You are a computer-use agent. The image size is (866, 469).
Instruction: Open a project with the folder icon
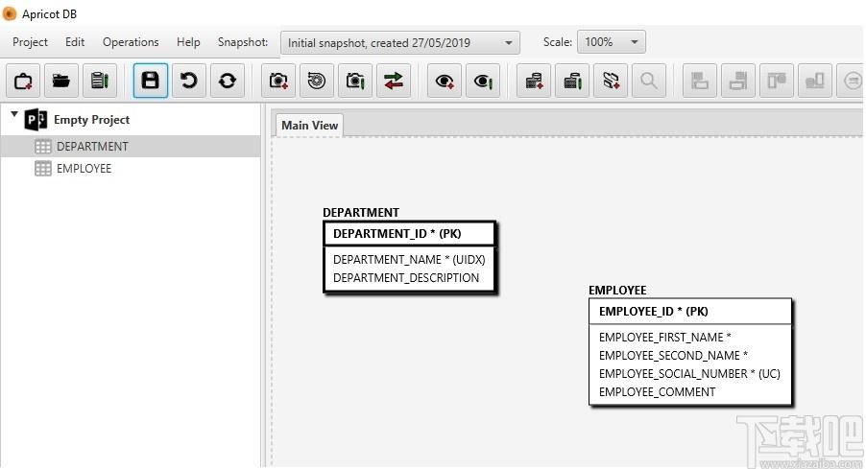[61, 82]
